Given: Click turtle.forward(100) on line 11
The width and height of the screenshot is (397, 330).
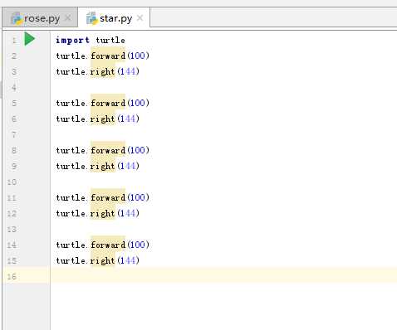Looking at the screenshot, I should click(102, 197).
